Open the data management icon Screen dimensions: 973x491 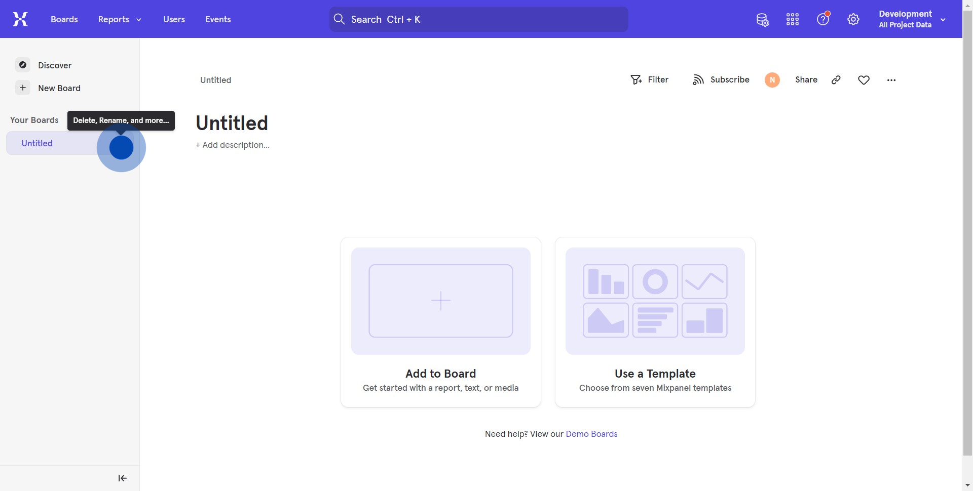click(x=762, y=20)
